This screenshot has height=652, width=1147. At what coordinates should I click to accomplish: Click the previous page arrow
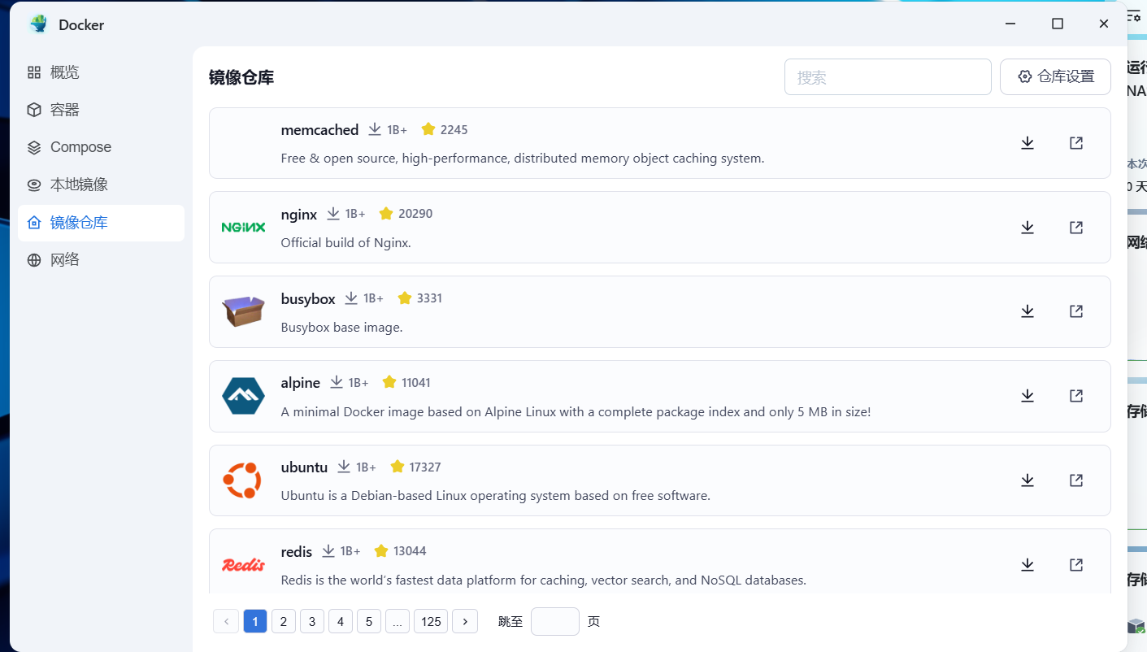(226, 621)
